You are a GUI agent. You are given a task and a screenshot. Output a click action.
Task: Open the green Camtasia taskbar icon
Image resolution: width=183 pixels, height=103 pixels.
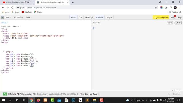(52, 100)
